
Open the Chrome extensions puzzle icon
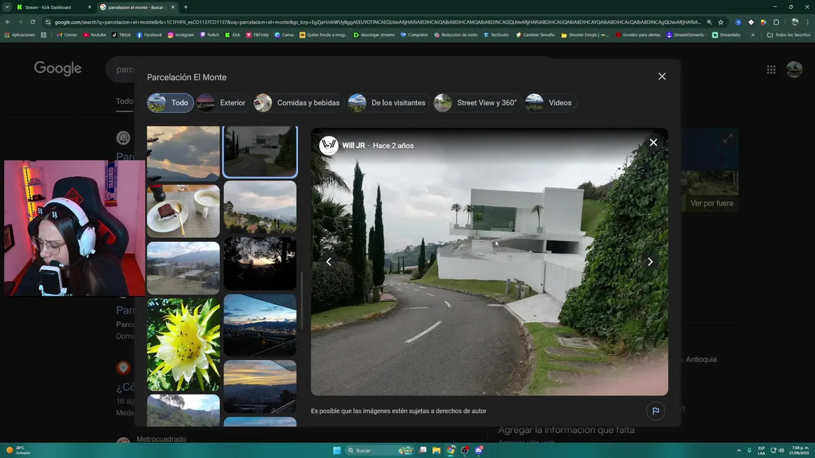(776, 22)
